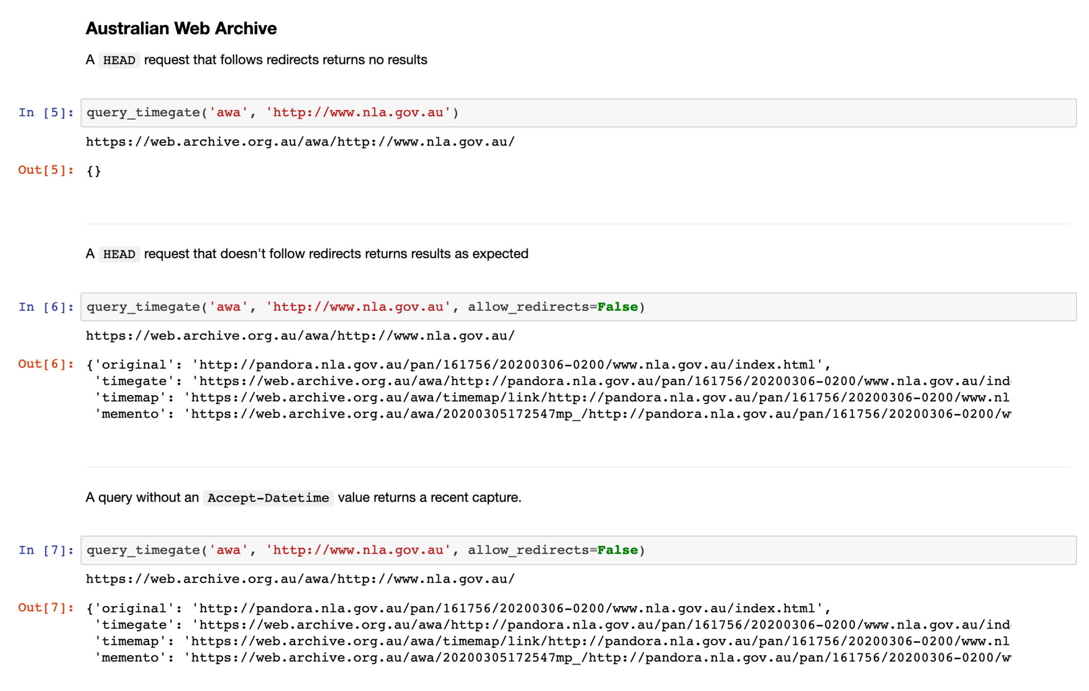Click the 'original' line in Out[6]
This screenshot has width=1089, height=691.
coord(458,365)
